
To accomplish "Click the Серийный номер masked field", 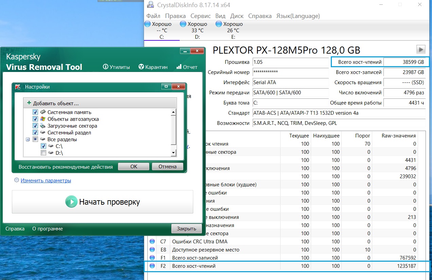I will [x=290, y=72].
